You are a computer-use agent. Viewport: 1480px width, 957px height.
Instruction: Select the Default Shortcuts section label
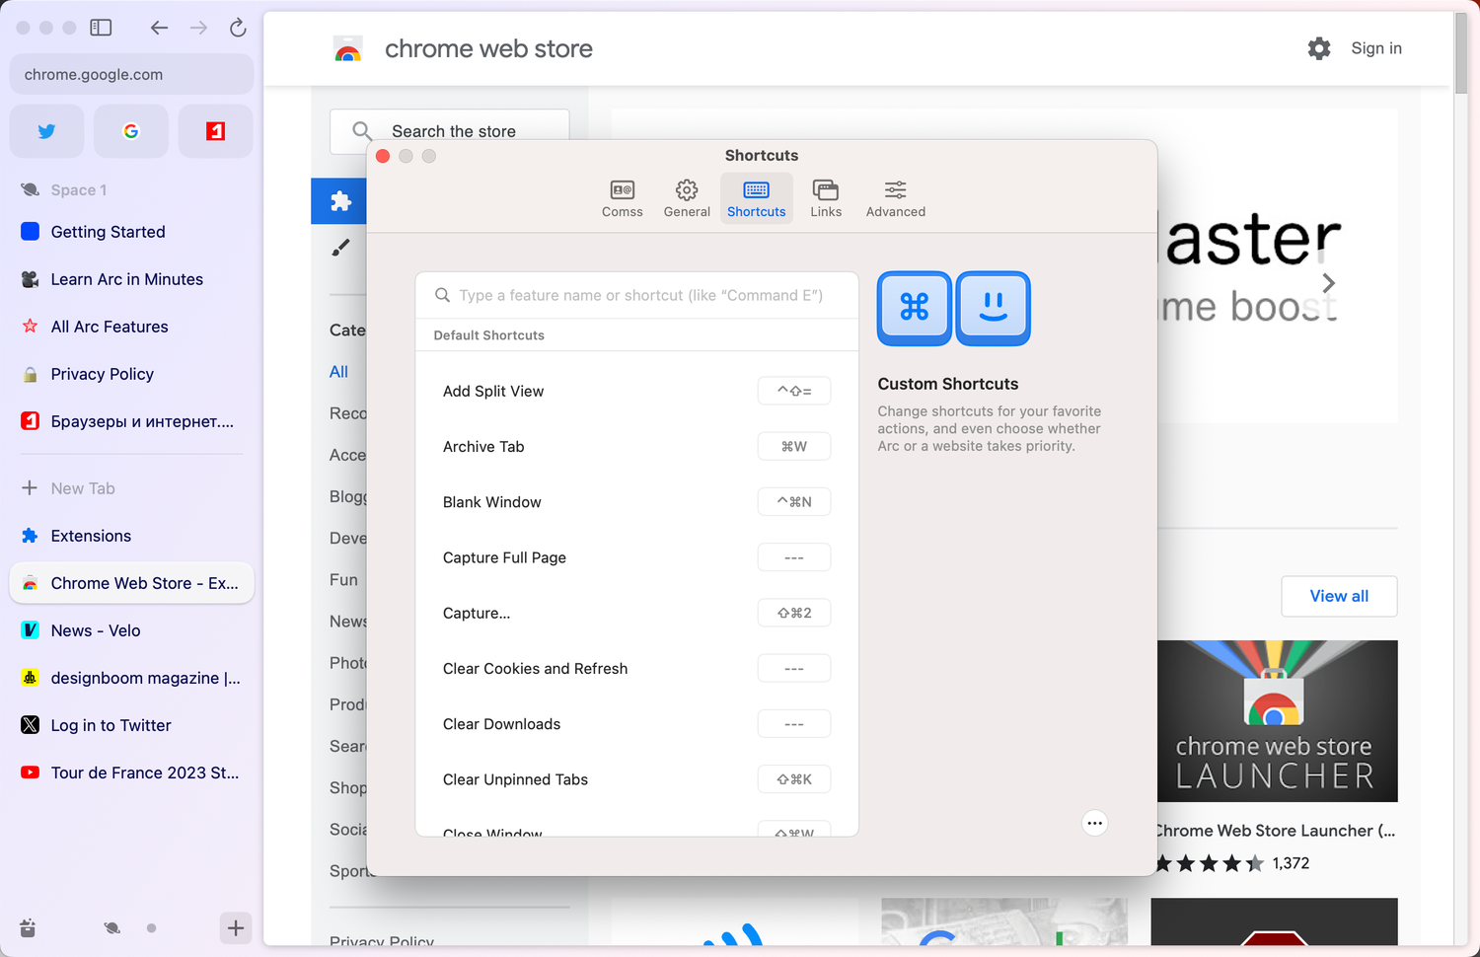(489, 335)
